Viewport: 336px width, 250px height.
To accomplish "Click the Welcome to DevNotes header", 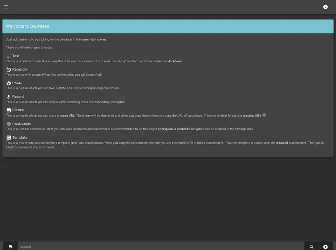I will pos(168,26).
